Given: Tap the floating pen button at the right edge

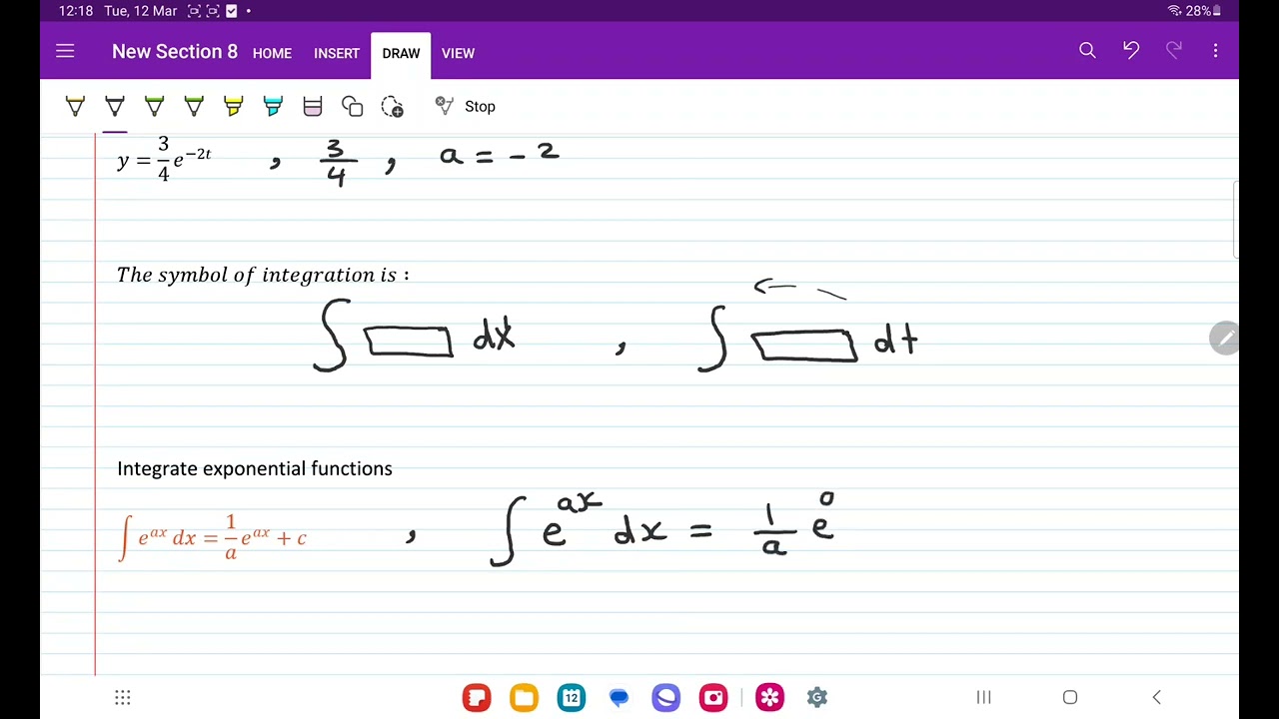Looking at the screenshot, I should [1224, 339].
